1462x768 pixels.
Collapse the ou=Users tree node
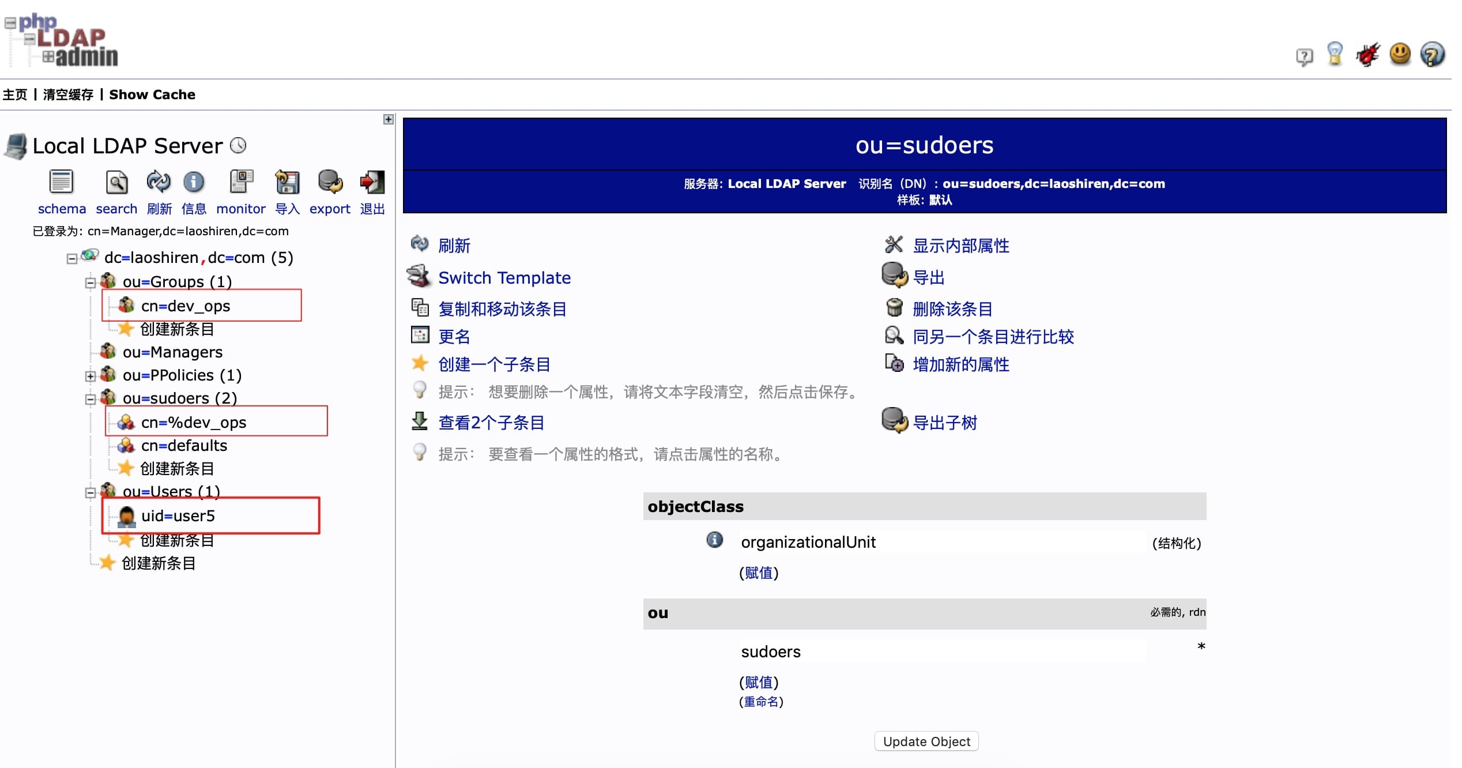90,493
